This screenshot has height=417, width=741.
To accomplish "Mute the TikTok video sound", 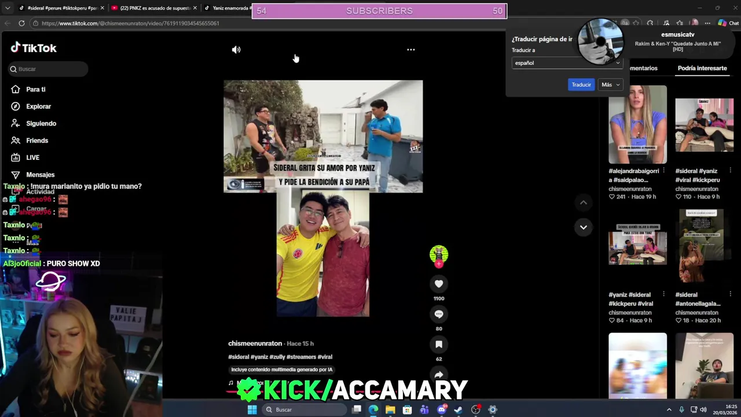I will [x=236, y=50].
